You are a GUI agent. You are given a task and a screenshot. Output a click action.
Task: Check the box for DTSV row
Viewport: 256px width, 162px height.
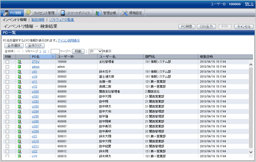pos(7,62)
